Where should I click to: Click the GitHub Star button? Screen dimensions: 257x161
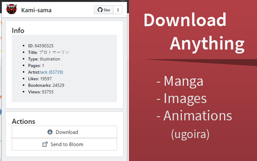click(104, 10)
